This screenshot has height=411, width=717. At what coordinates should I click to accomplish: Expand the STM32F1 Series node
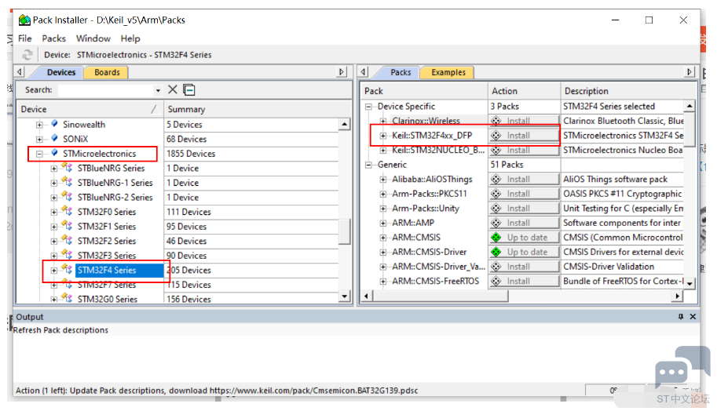click(x=54, y=227)
